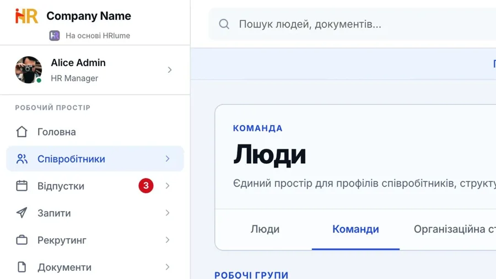Open the Головна menu item
This screenshot has height=279, width=496.
95,132
